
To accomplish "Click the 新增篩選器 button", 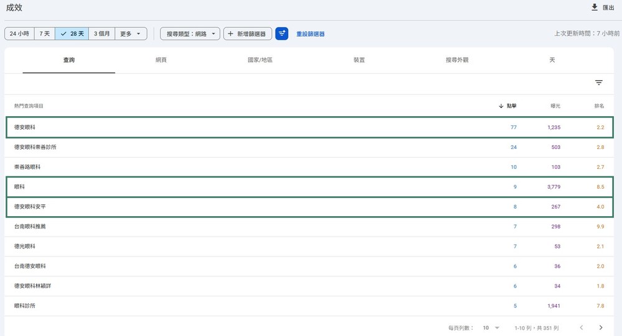I will (x=248, y=34).
